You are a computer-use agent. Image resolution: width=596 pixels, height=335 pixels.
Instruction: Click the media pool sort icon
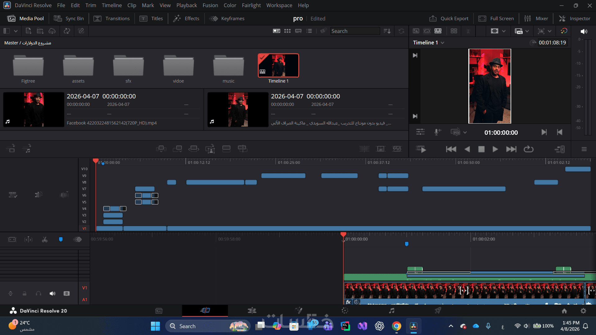(387, 31)
